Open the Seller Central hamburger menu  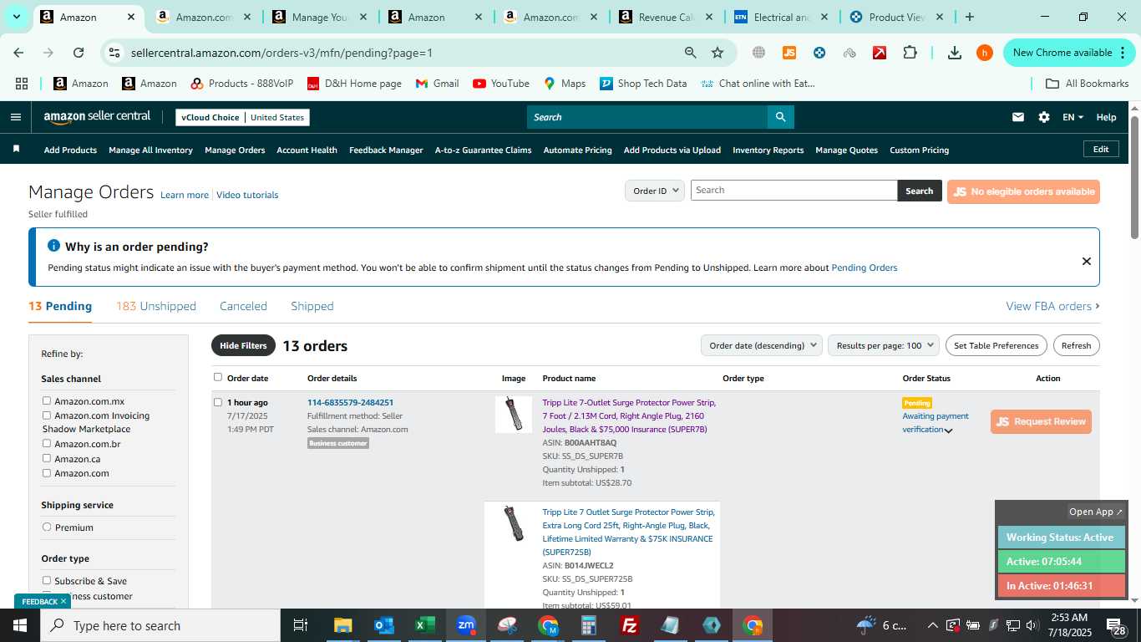pyautogui.click(x=15, y=117)
